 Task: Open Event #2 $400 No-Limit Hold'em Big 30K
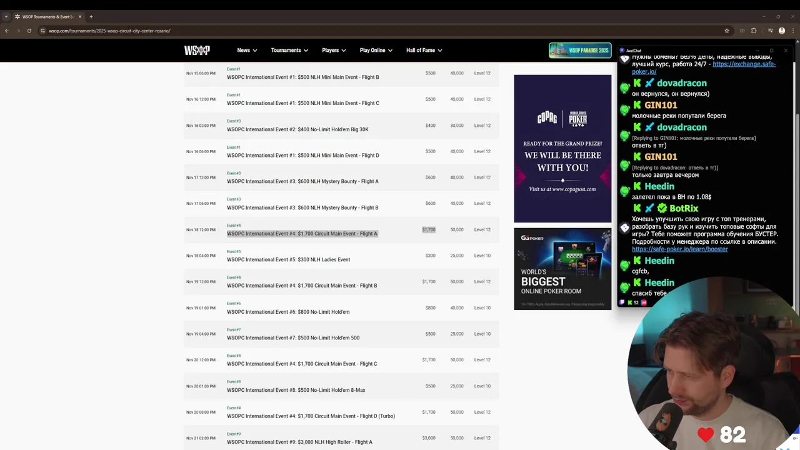coord(297,129)
